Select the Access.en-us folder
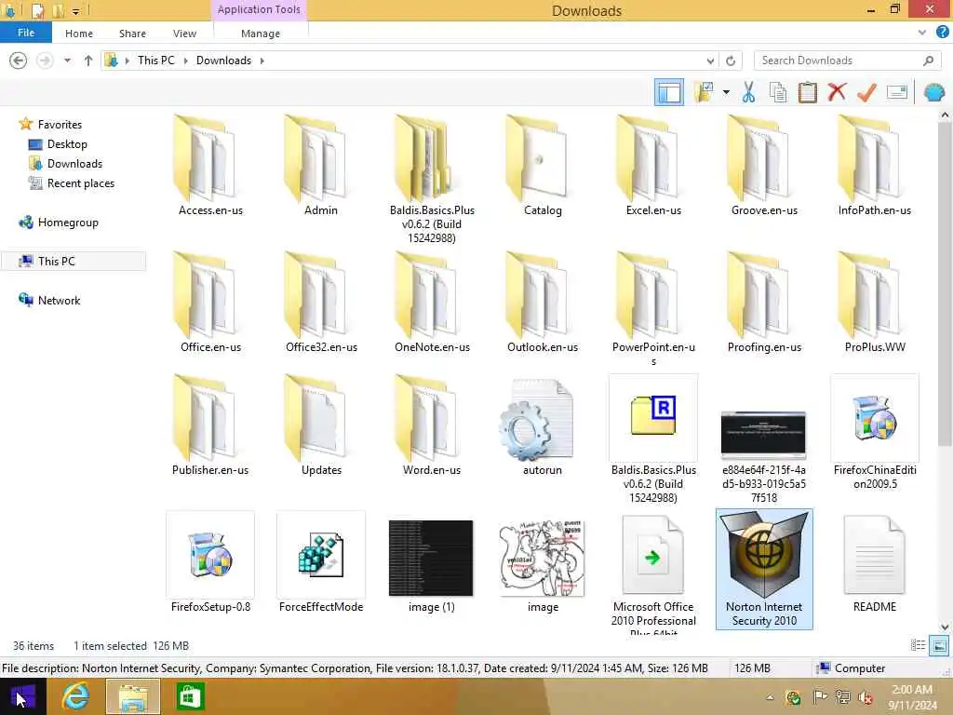 click(210, 166)
